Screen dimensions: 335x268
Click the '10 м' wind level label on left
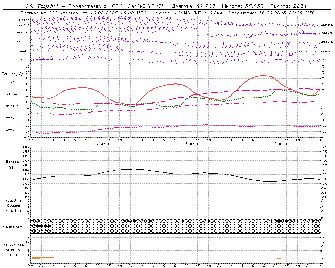25,60
